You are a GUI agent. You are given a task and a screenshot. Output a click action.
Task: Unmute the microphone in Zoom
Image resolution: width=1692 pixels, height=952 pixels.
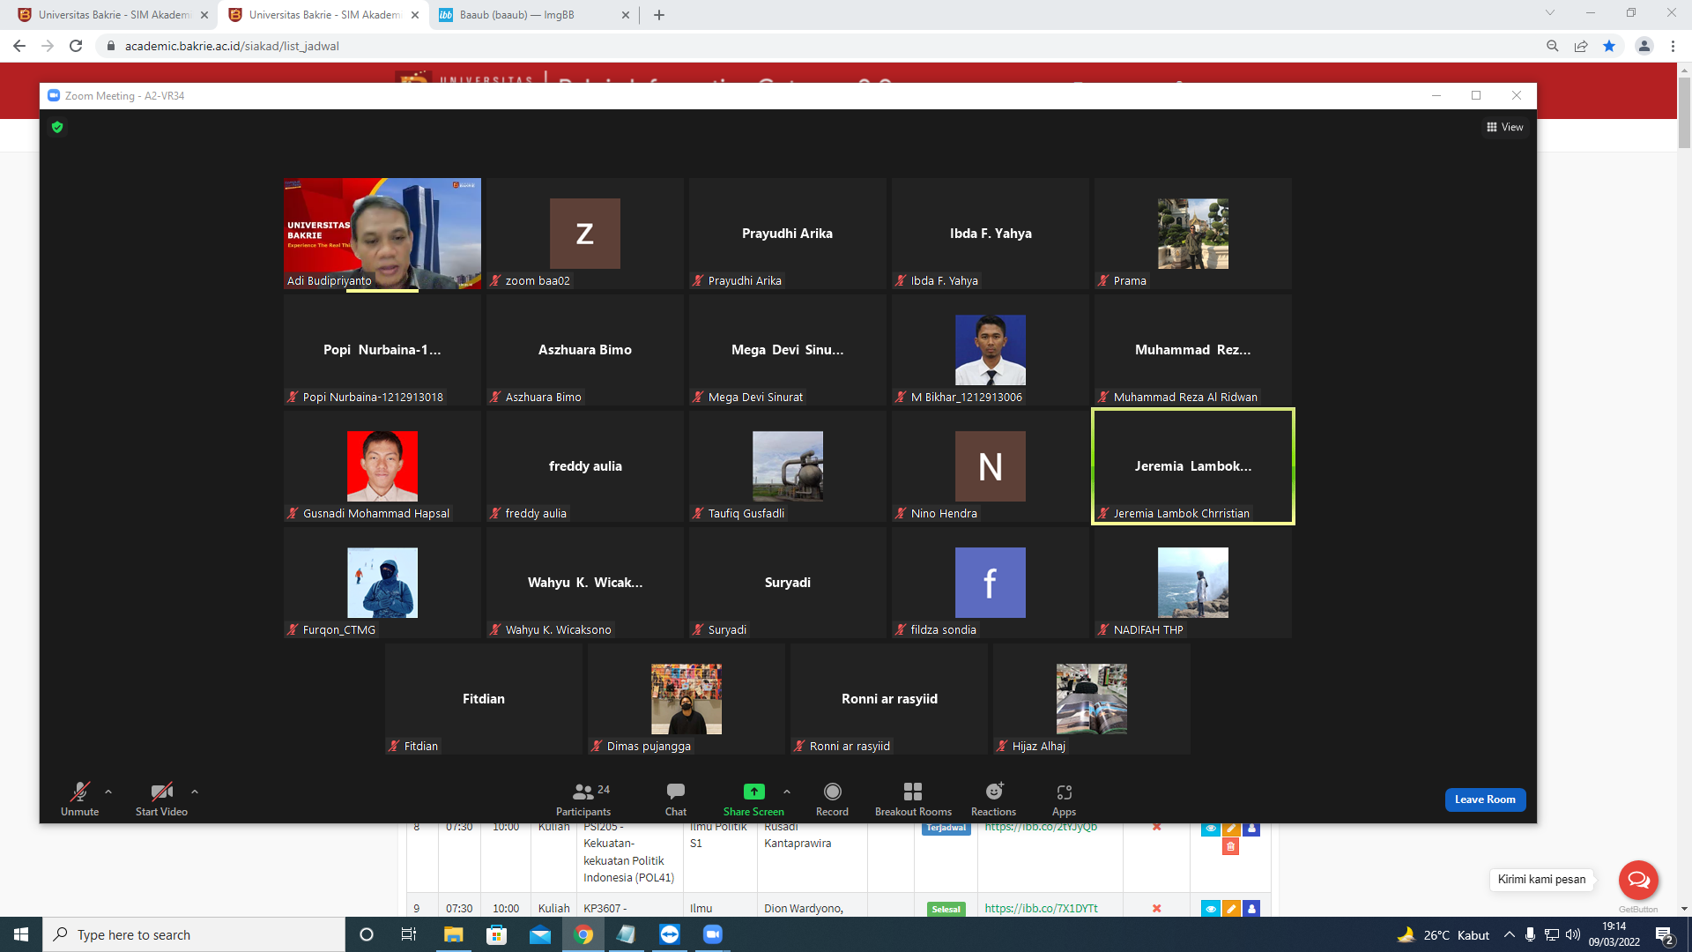pos(79,799)
